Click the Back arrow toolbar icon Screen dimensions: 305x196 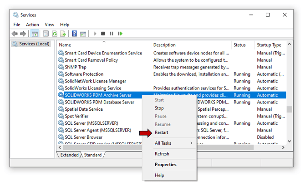tap(15, 34)
